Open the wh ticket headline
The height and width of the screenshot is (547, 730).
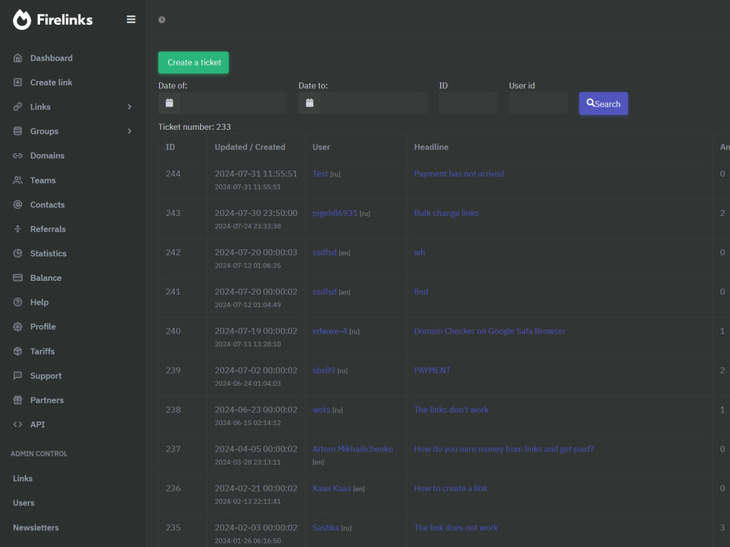pyautogui.click(x=420, y=252)
